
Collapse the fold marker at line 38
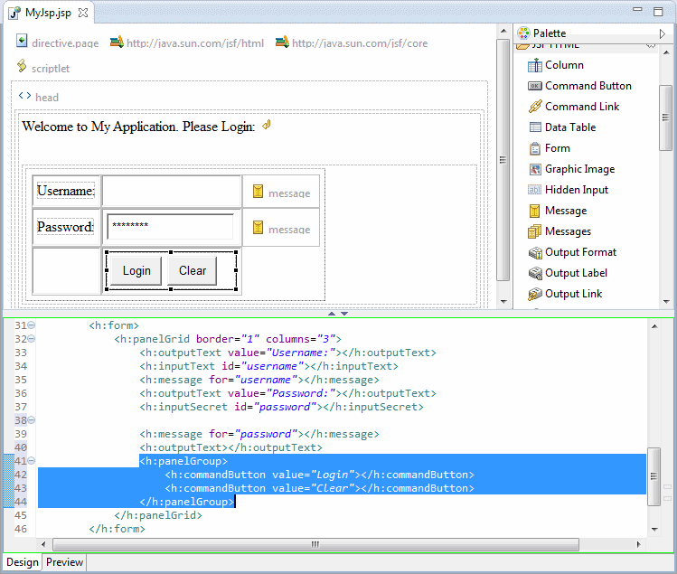[x=32, y=420]
